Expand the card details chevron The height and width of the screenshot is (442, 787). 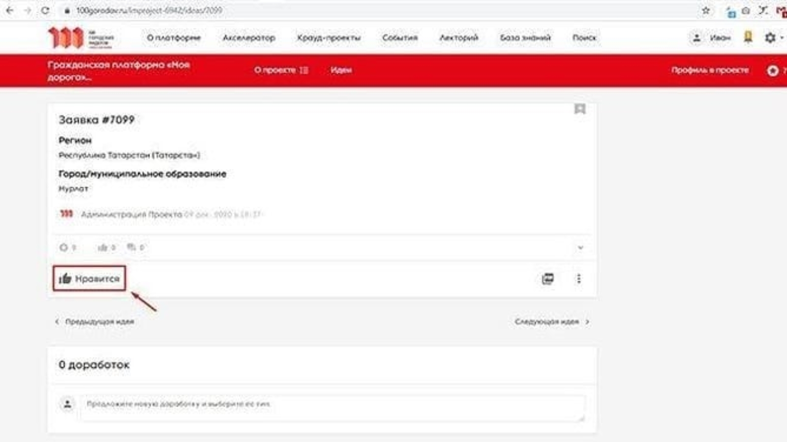(580, 248)
